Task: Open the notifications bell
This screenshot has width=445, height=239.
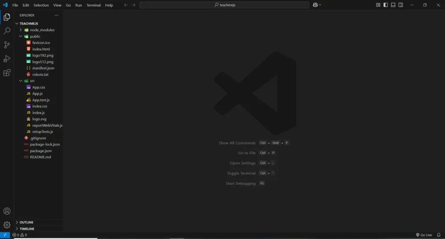Action: tap(438, 235)
